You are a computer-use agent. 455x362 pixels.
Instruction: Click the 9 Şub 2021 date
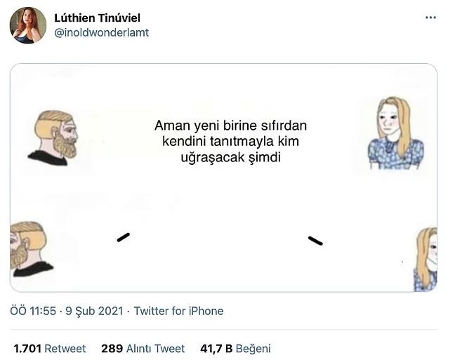pos(94,311)
